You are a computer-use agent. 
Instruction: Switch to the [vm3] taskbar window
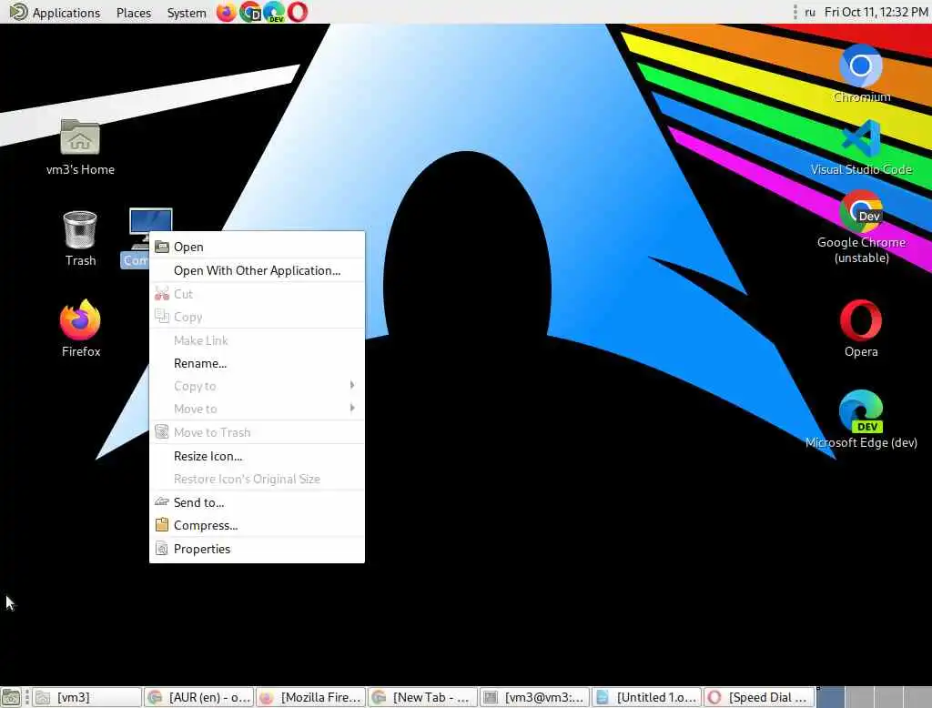click(x=86, y=697)
